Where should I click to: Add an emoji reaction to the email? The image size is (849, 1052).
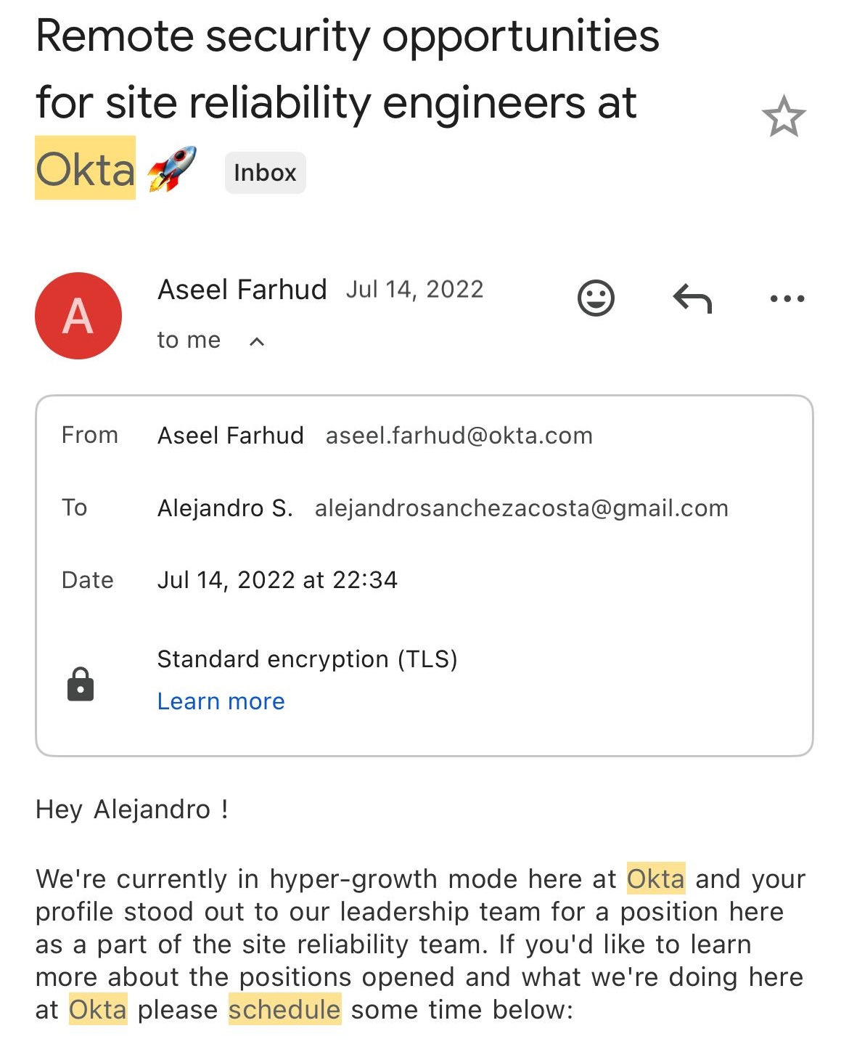[x=596, y=298]
